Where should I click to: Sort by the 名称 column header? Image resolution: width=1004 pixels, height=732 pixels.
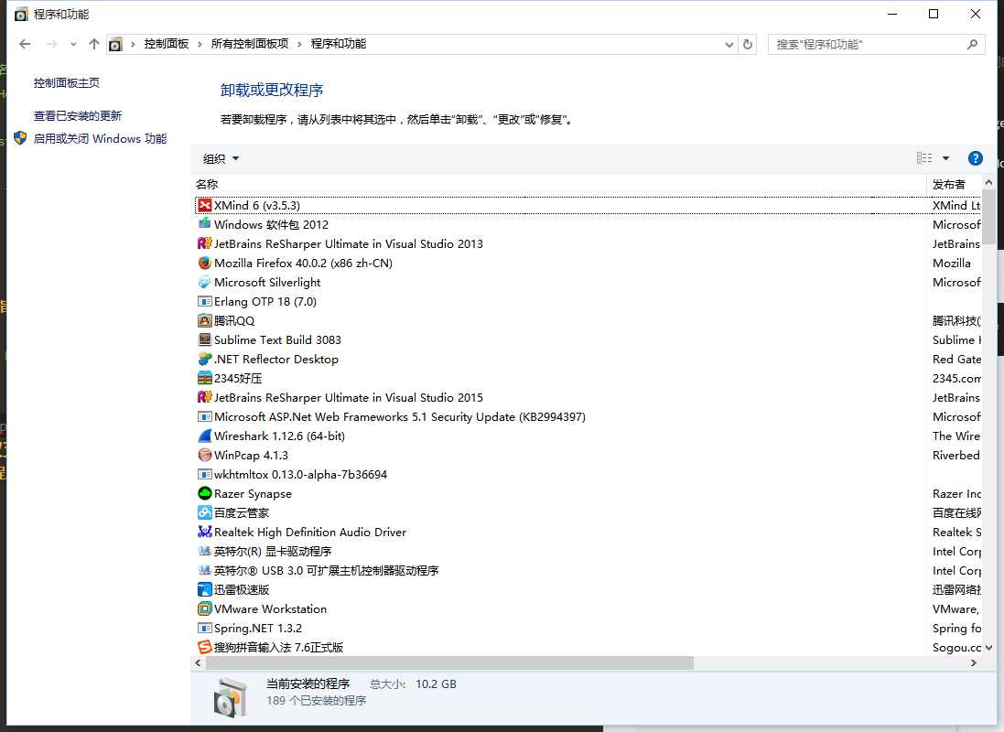[x=558, y=185]
